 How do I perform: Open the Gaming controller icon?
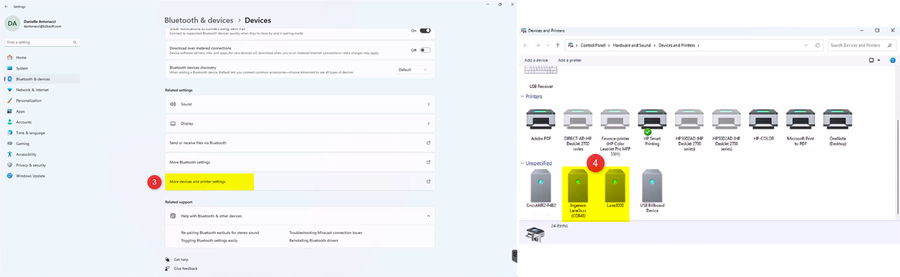point(10,143)
